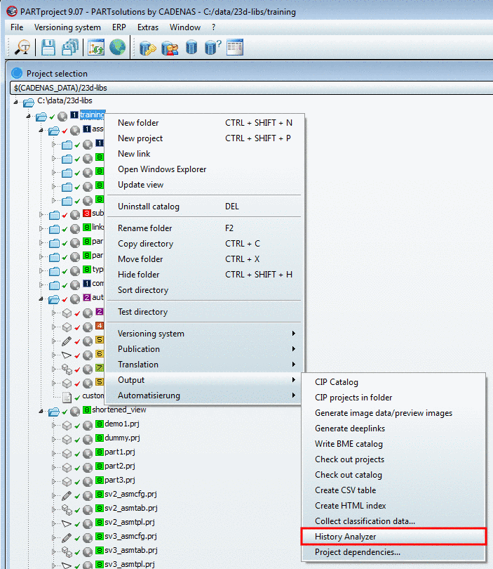Click the plain blue database icon
The image size is (493, 569).
coord(191,47)
